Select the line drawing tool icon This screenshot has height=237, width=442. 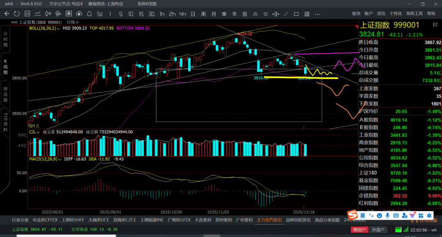(x=286, y=14)
